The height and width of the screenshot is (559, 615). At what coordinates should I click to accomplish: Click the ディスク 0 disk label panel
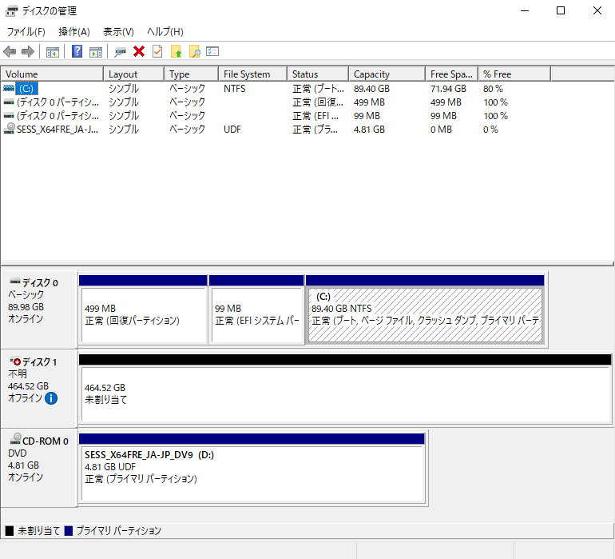click(38, 309)
